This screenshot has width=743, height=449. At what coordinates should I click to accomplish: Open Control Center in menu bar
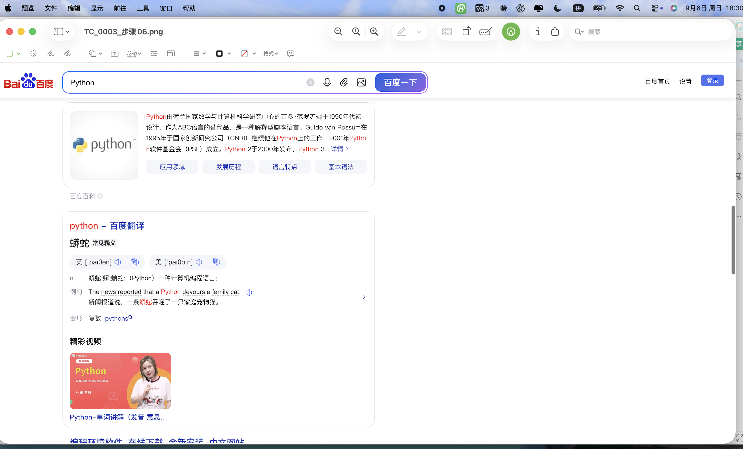(x=655, y=8)
